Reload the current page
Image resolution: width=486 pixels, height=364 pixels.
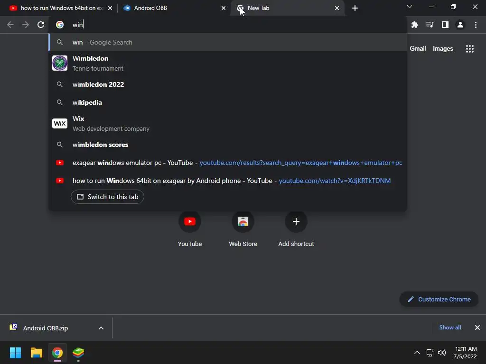tap(41, 25)
